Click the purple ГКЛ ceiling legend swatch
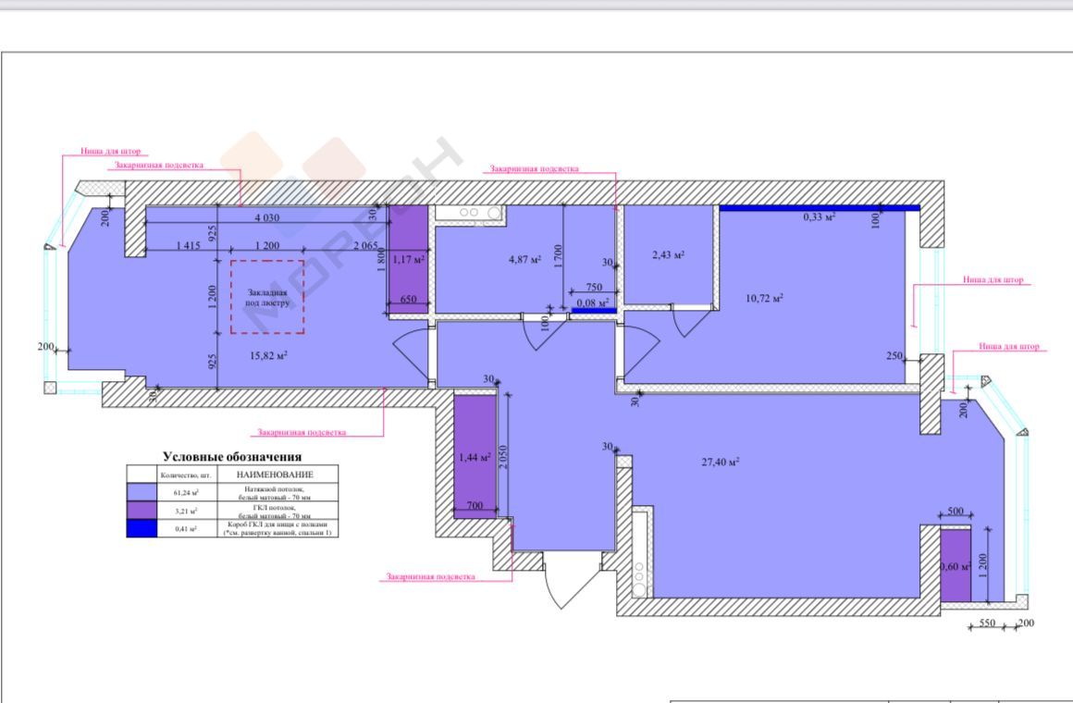The height and width of the screenshot is (703, 1073). (x=142, y=510)
